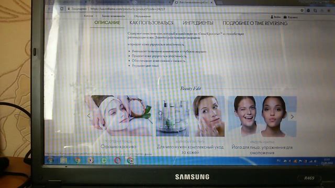Open ПОДРОБНЕЕ О TIME REVERSING tab
Viewport: 335px width, 188px height.
[x=255, y=23]
